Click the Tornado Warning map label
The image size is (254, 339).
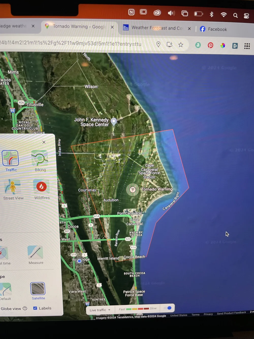[x=157, y=189]
